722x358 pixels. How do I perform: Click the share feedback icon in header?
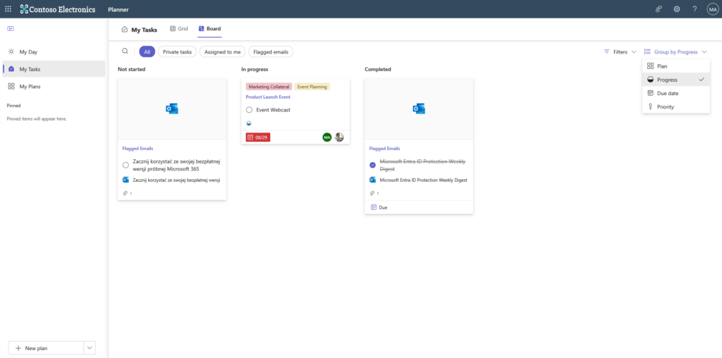coord(659,9)
